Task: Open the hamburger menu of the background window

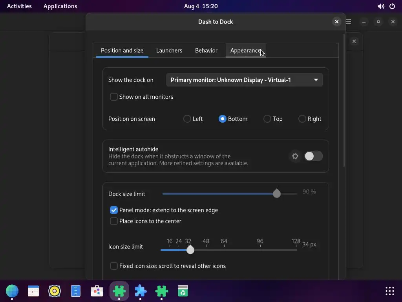Action: click(349, 22)
